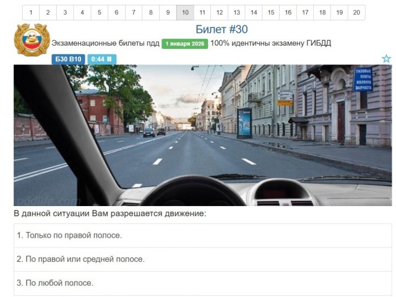
Task: Switch to question 17
Action: (305, 12)
